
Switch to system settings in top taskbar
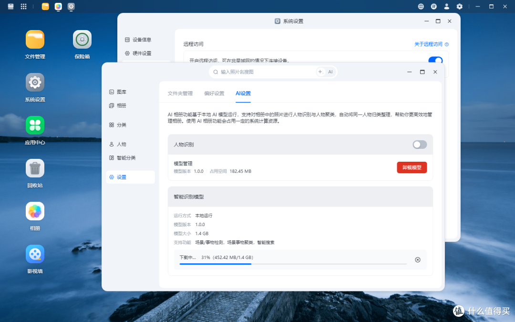tap(71, 6)
